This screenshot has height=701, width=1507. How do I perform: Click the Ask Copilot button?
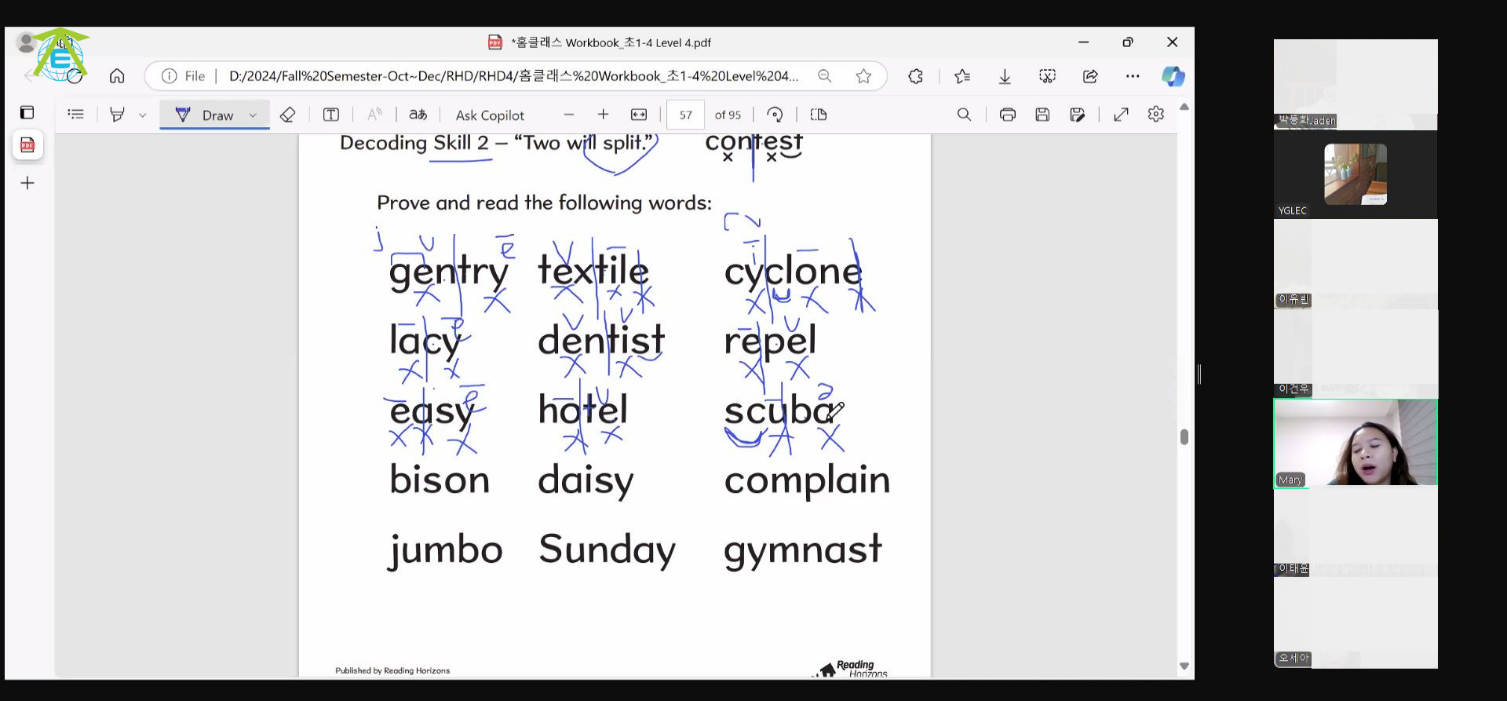point(490,115)
